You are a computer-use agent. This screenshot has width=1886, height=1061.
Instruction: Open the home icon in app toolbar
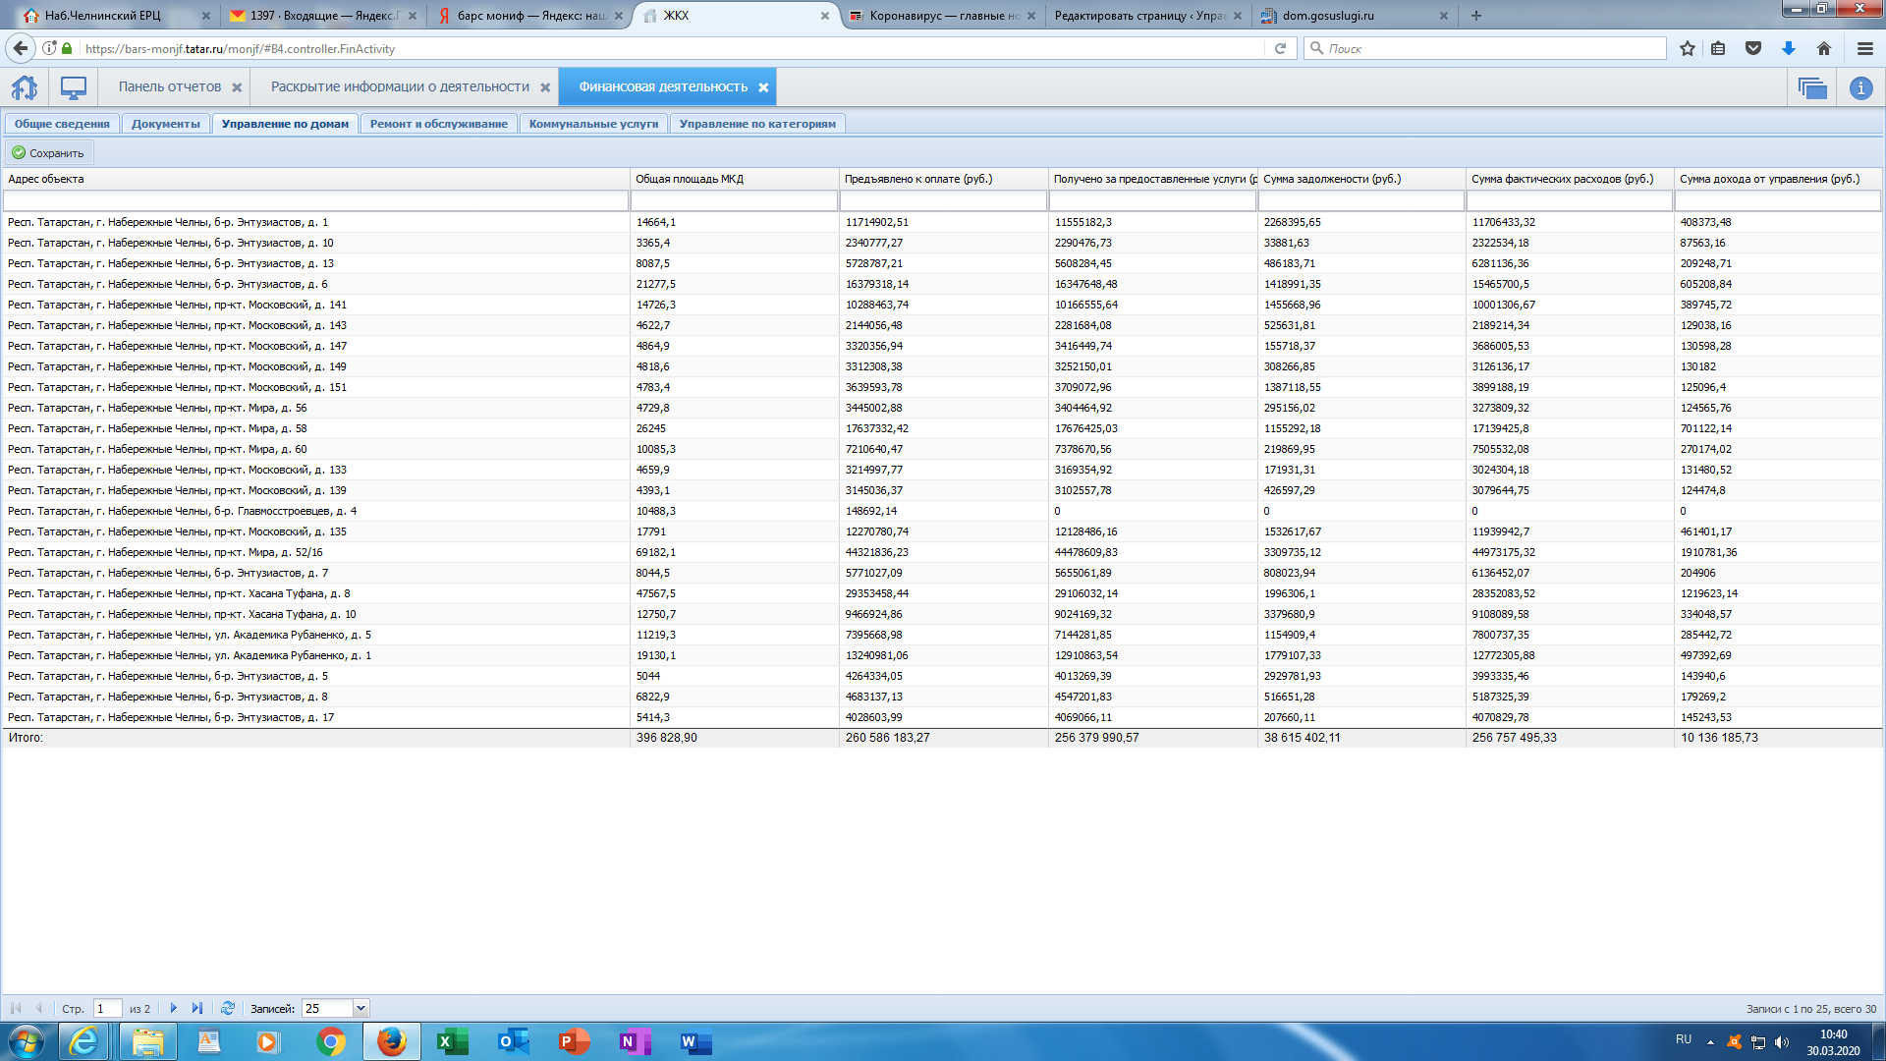point(25,87)
